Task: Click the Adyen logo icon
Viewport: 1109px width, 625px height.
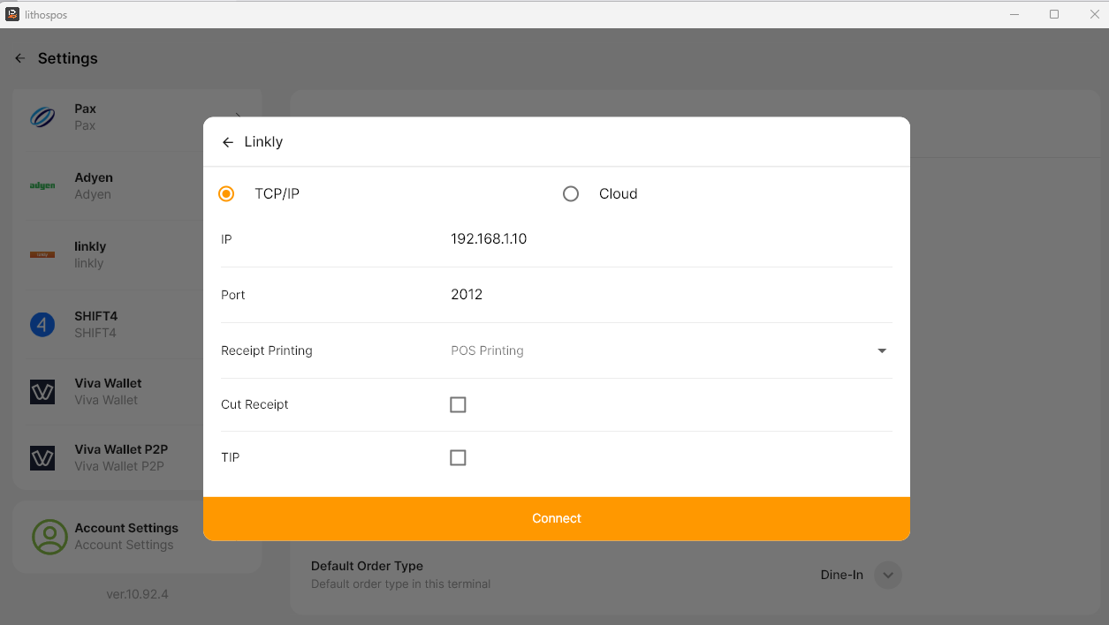Action: (42, 186)
